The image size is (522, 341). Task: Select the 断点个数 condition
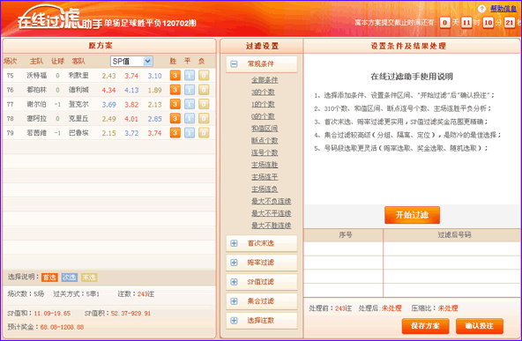pyautogui.click(x=265, y=141)
